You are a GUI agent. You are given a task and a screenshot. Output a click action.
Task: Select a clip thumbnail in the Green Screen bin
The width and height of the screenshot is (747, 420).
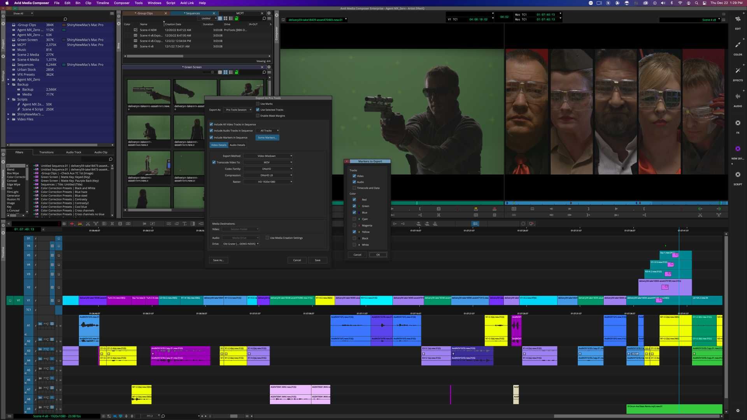149,92
